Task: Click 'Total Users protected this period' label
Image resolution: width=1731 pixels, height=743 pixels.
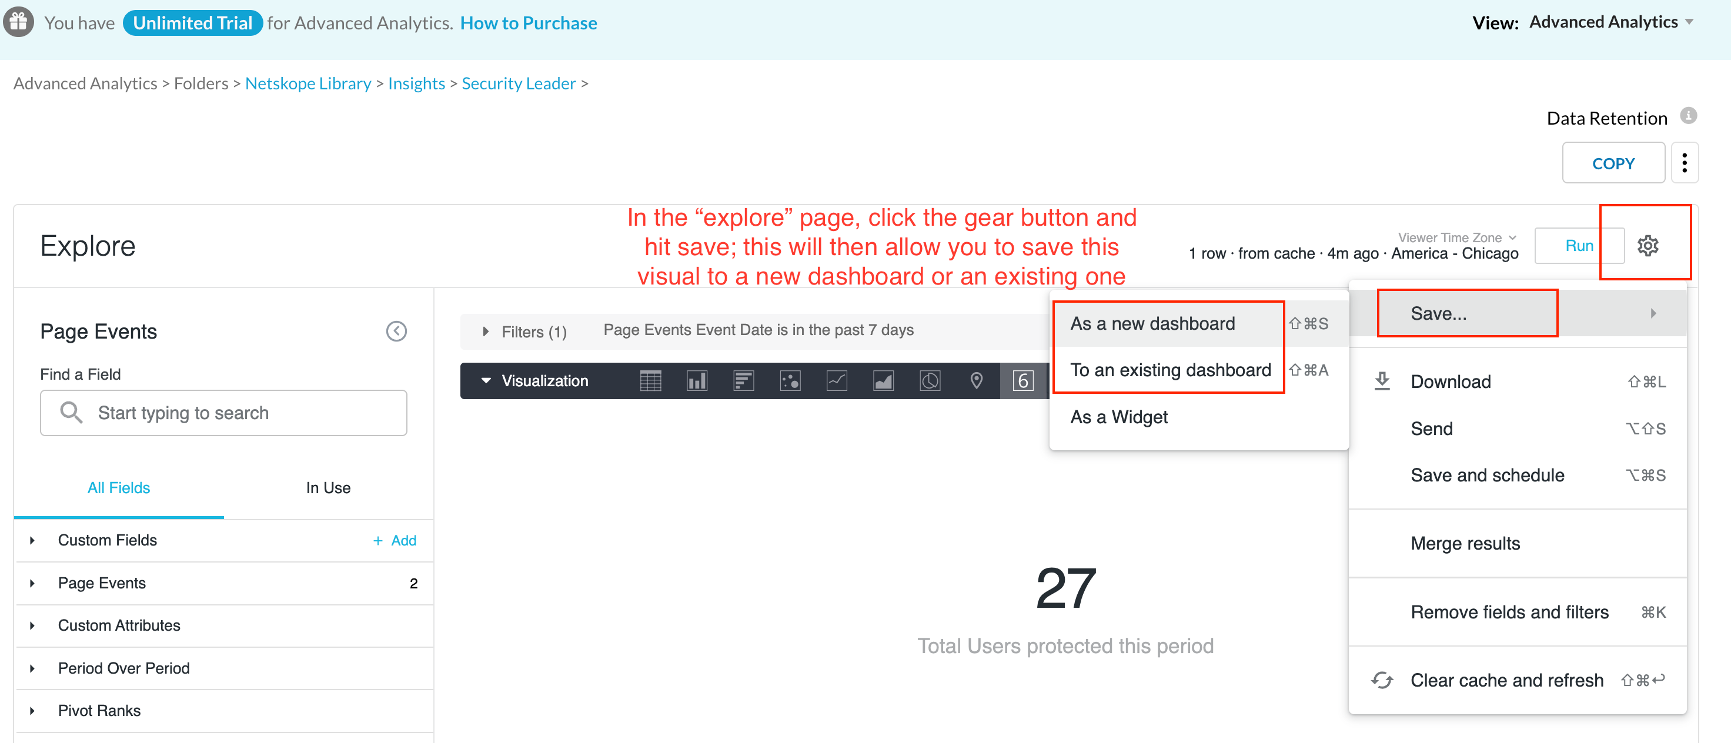Action: tap(1065, 645)
